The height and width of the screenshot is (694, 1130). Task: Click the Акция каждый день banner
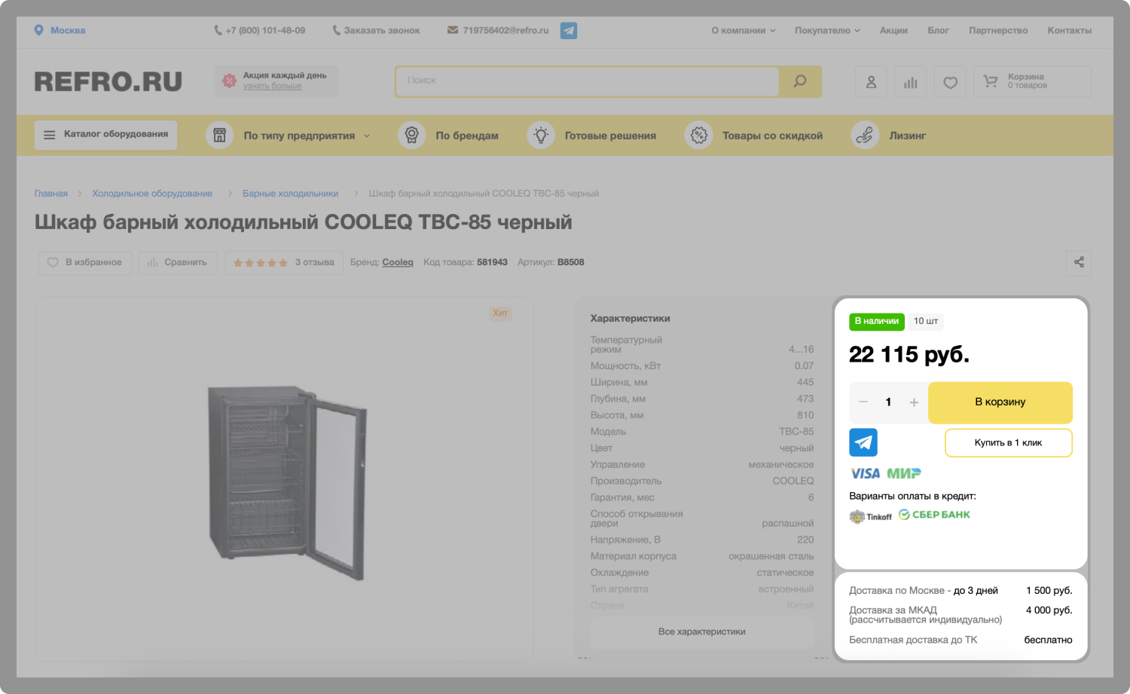(276, 81)
